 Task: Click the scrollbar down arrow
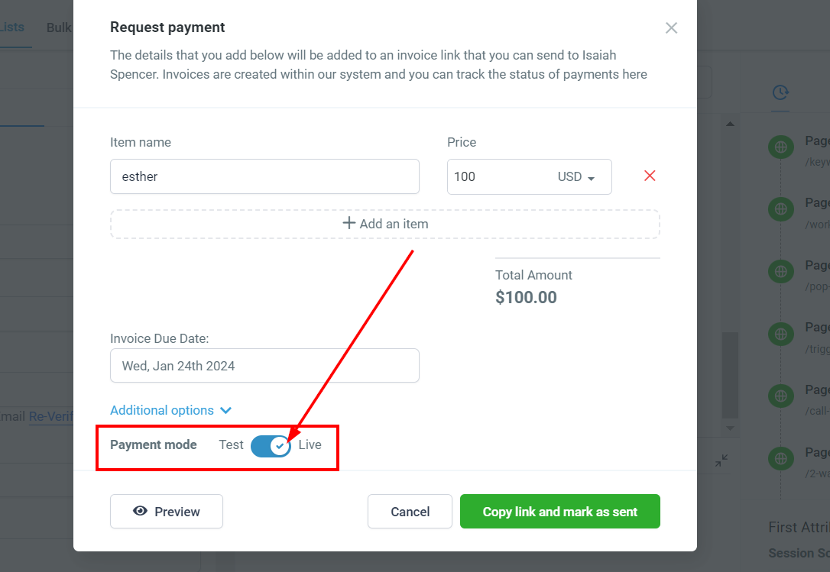pyautogui.click(x=730, y=428)
